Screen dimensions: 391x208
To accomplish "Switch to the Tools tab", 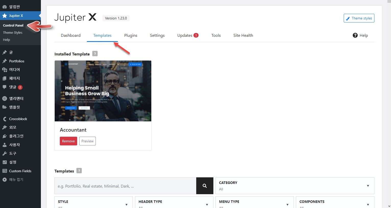I will [x=216, y=36].
